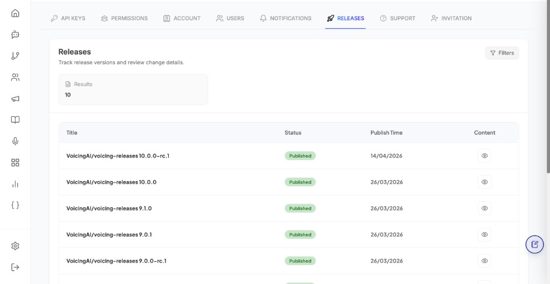Click the Title column header
550x284 pixels.
pos(71,132)
